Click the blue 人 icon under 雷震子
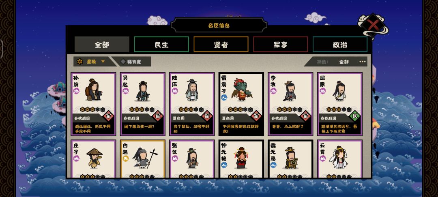The image size is (438, 197). [x=224, y=97]
